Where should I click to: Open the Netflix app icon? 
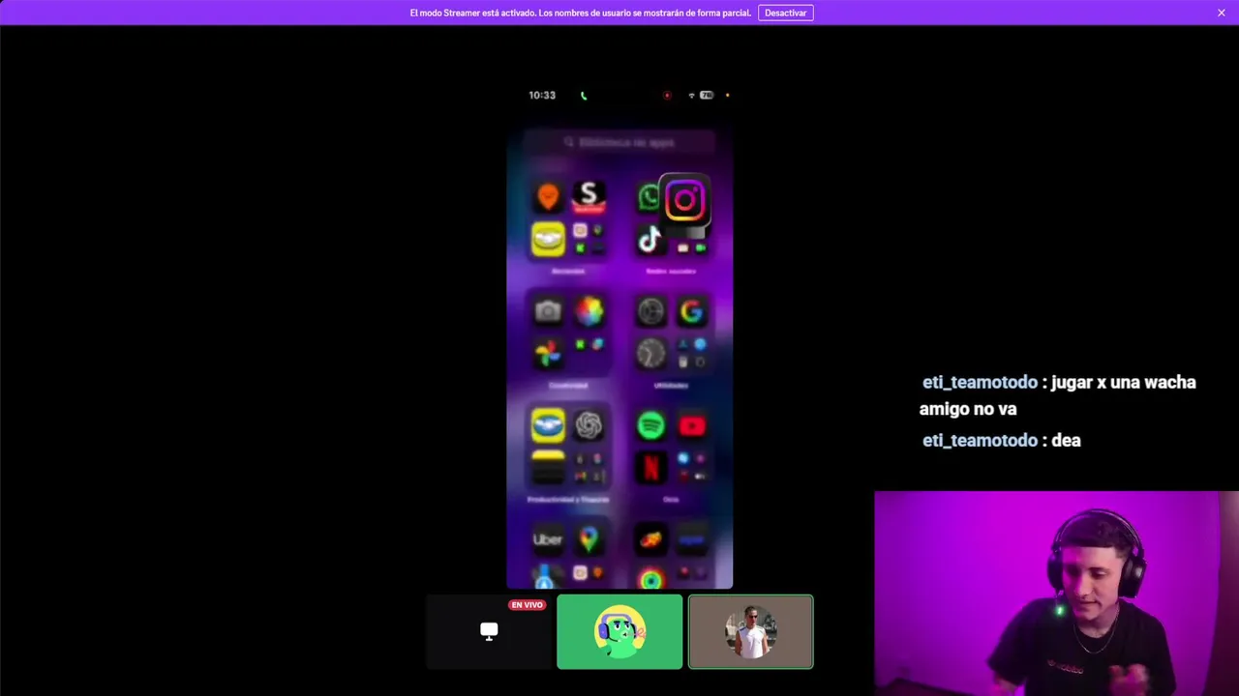point(650,467)
